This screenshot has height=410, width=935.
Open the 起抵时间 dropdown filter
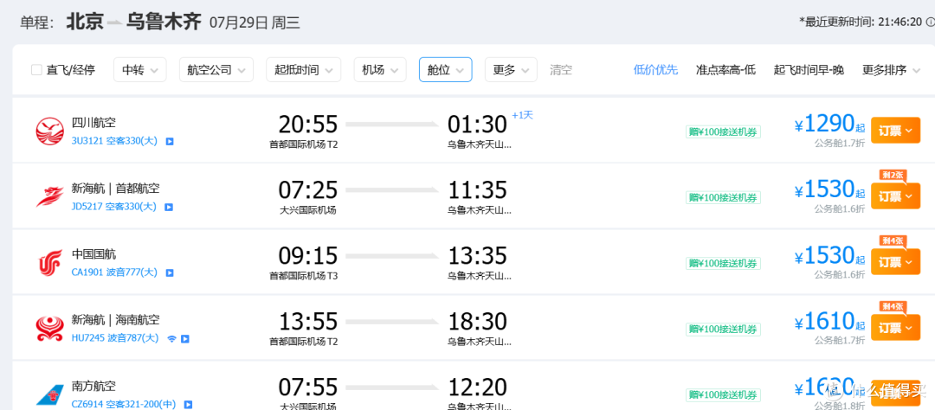tap(304, 70)
